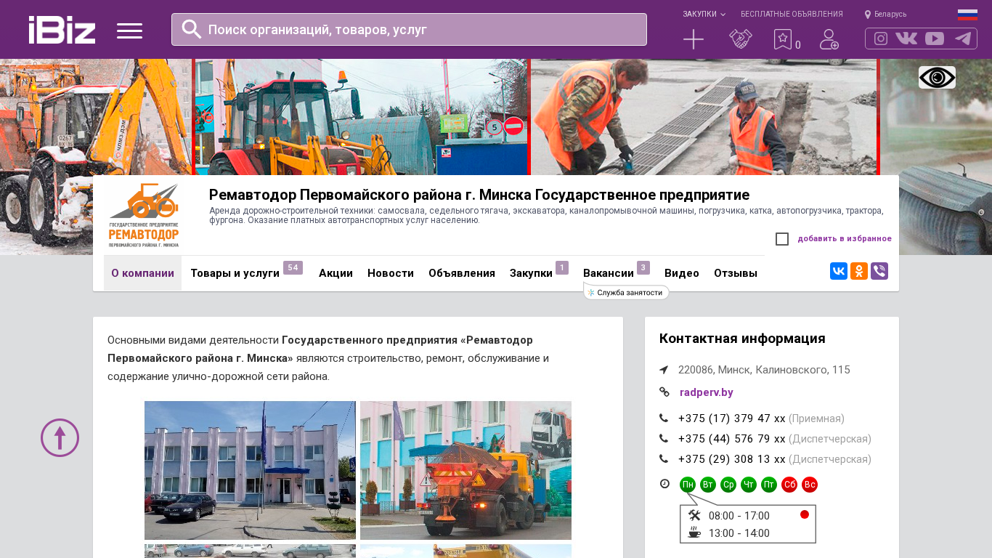The height and width of the screenshot is (558, 992).
Task: Open the Отзывы tab
Action: click(736, 273)
